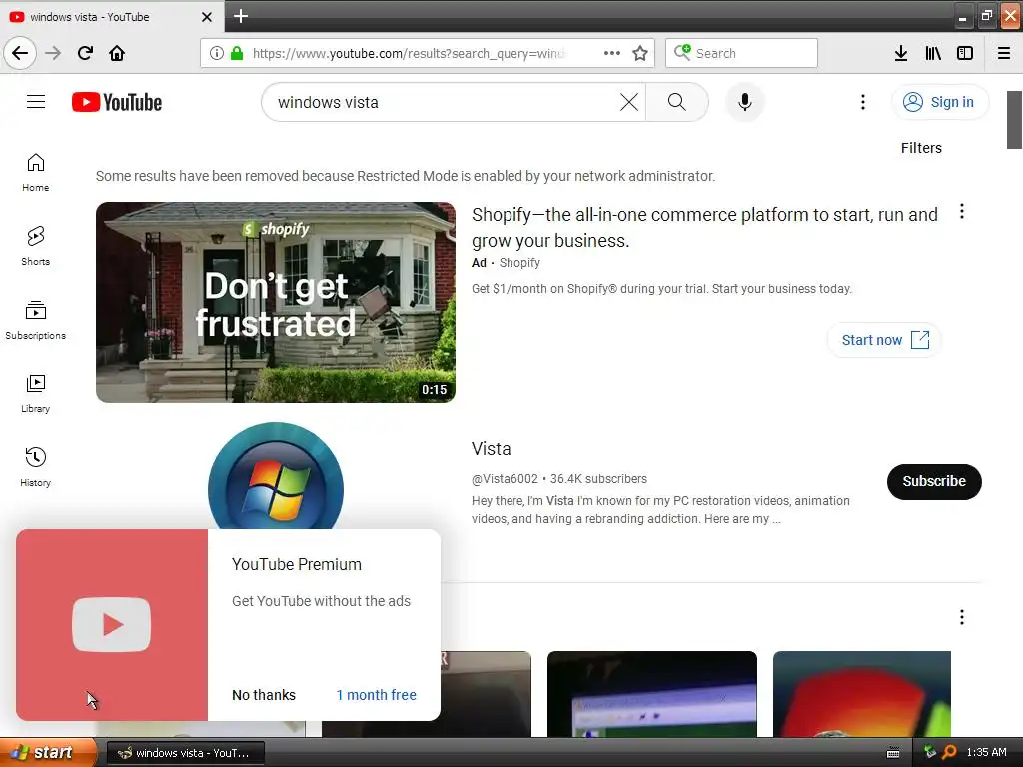
Task: Bookmark this page with the star
Action: 640,53
